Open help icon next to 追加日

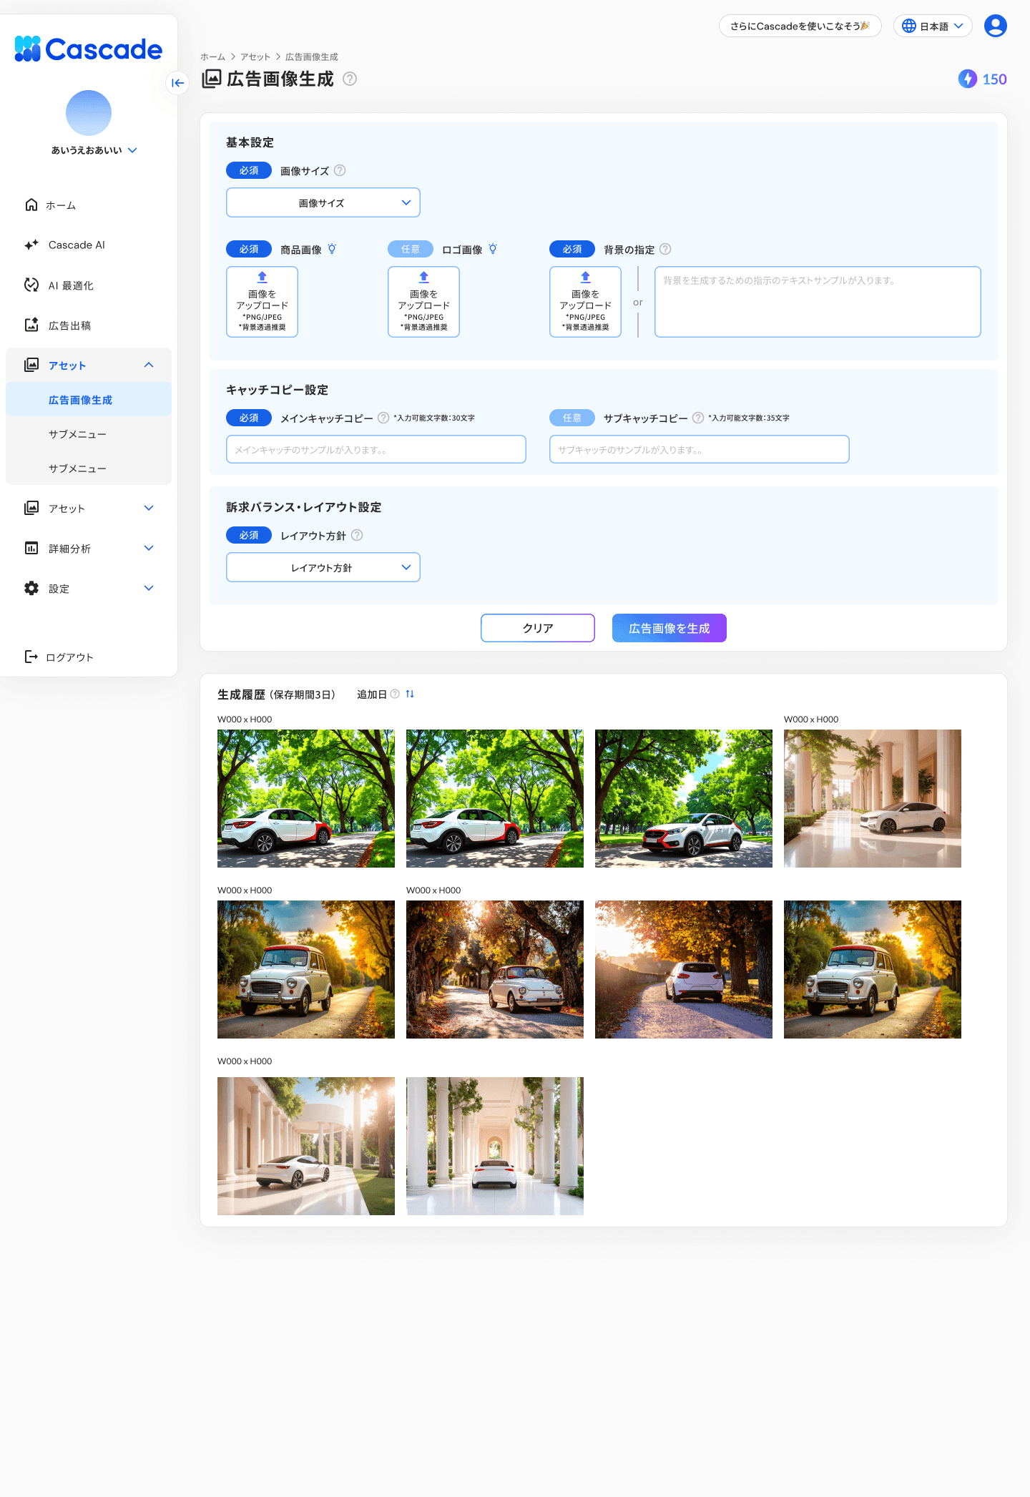(395, 694)
